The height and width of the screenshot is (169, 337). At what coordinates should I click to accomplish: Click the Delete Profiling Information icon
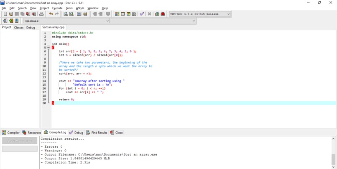tap(163, 14)
